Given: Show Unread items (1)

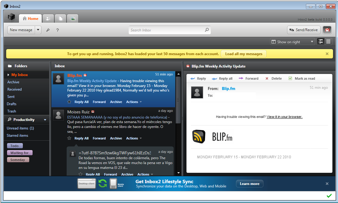Looking at the screenshot, I should 20,128.
